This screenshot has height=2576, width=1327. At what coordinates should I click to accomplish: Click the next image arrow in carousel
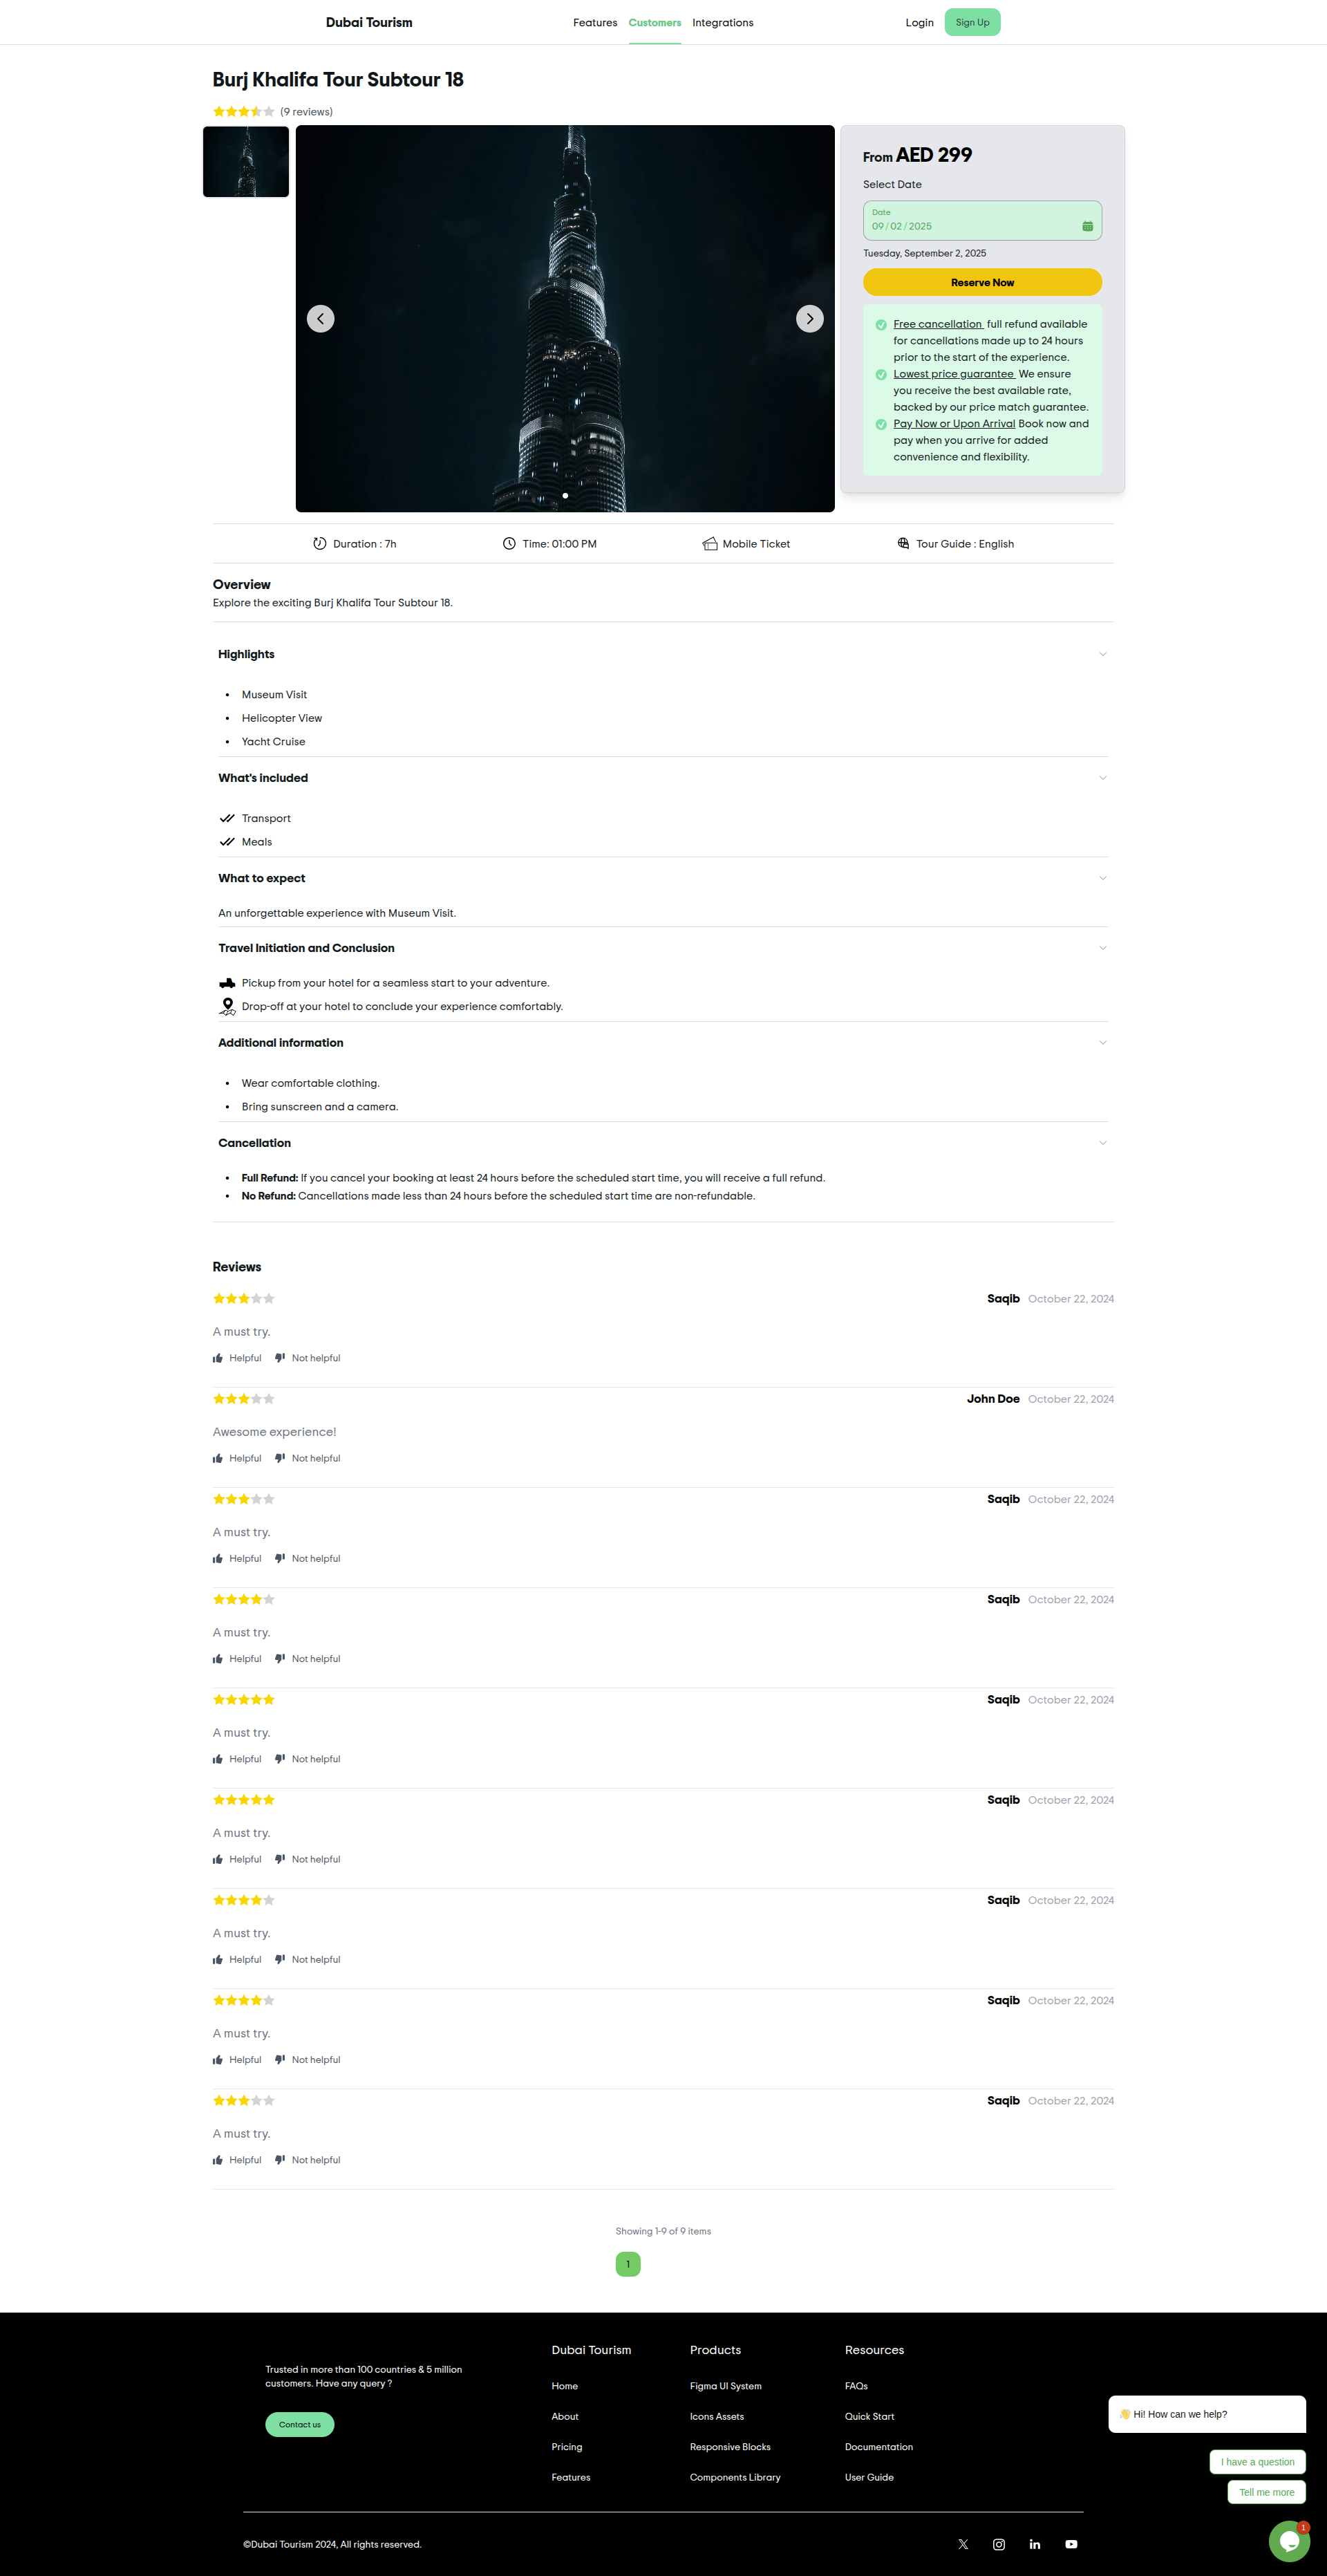tap(809, 319)
